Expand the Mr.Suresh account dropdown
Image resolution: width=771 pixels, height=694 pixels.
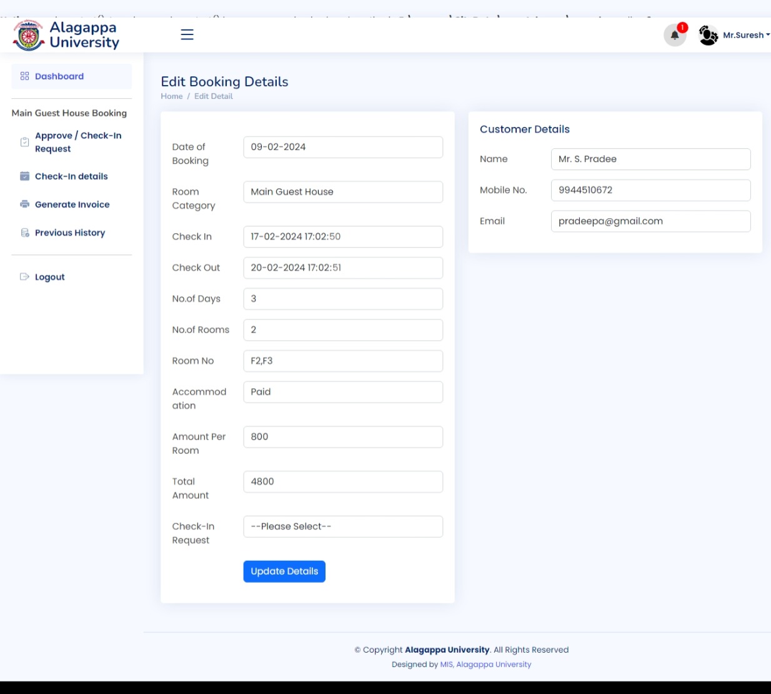(x=746, y=36)
